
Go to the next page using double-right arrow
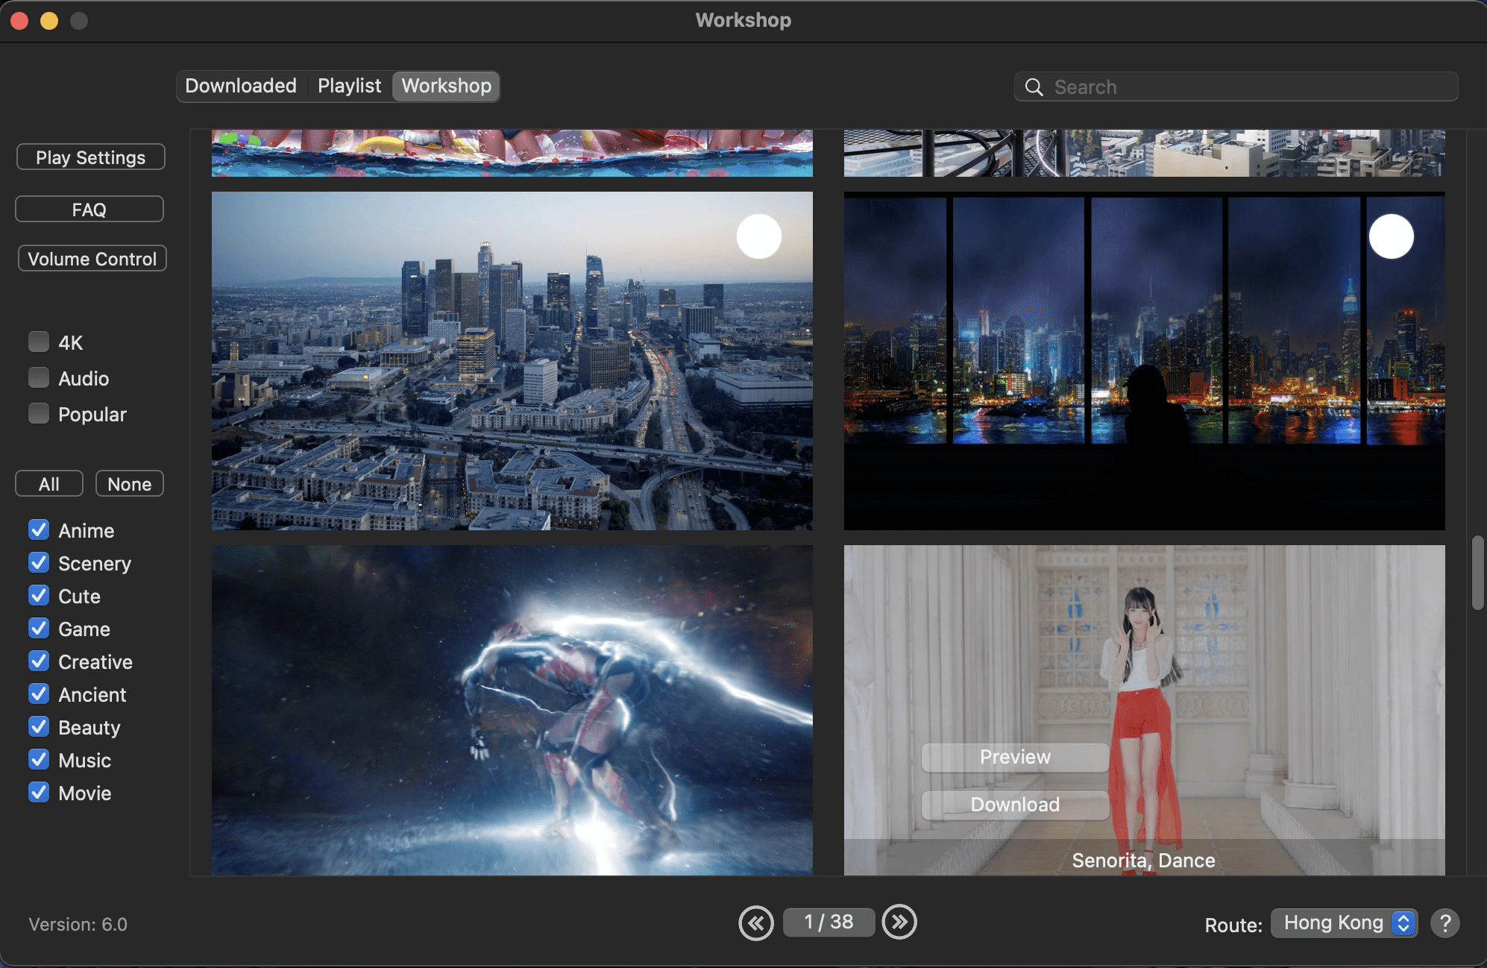click(899, 923)
